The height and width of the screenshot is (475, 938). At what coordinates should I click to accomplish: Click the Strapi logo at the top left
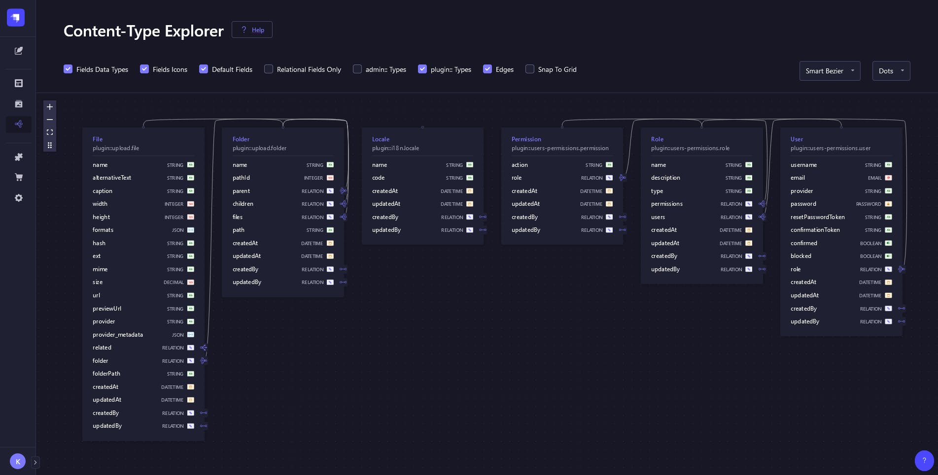click(x=15, y=18)
